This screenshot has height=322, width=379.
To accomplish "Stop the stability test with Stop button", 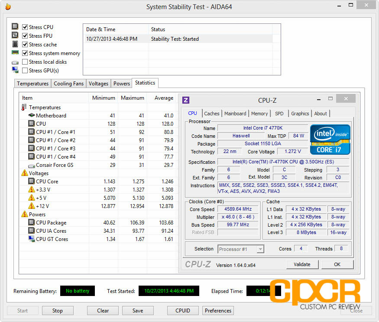I will 58,311.
